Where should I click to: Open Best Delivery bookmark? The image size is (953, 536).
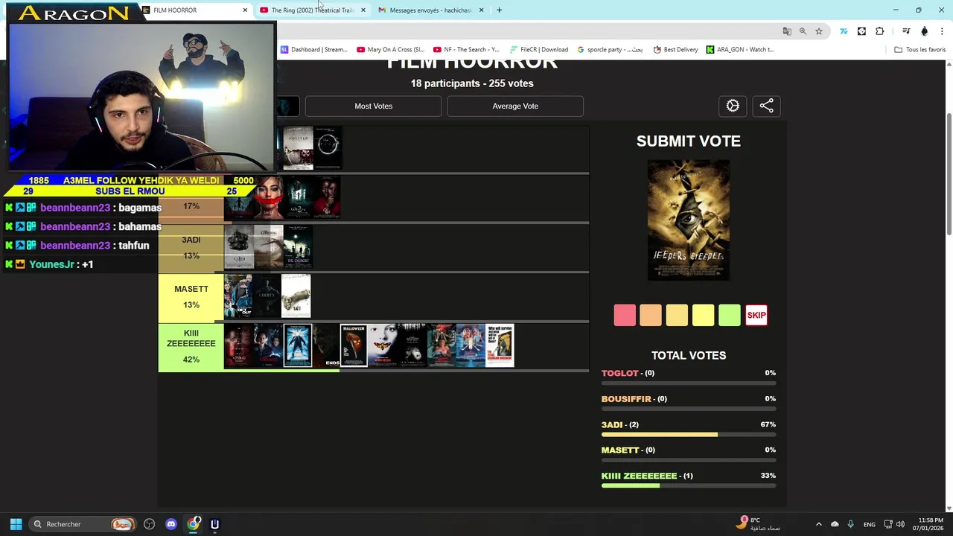click(675, 50)
